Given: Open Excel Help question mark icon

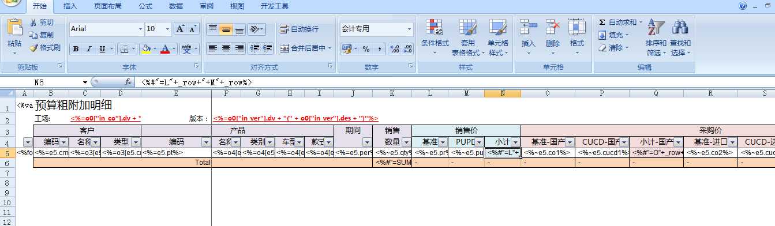Looking at the screenshot, I should [743, 6].
